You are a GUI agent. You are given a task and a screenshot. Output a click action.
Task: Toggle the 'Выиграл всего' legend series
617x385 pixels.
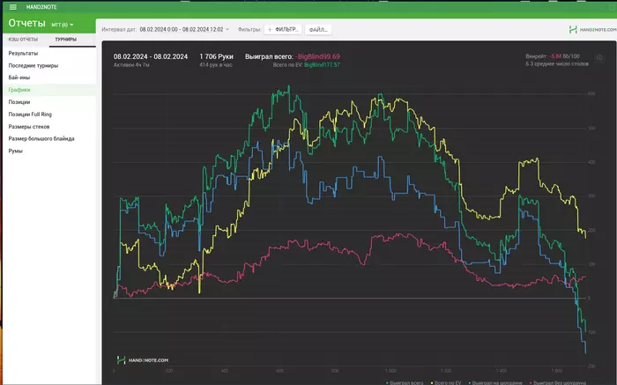(x=405, y=382)
